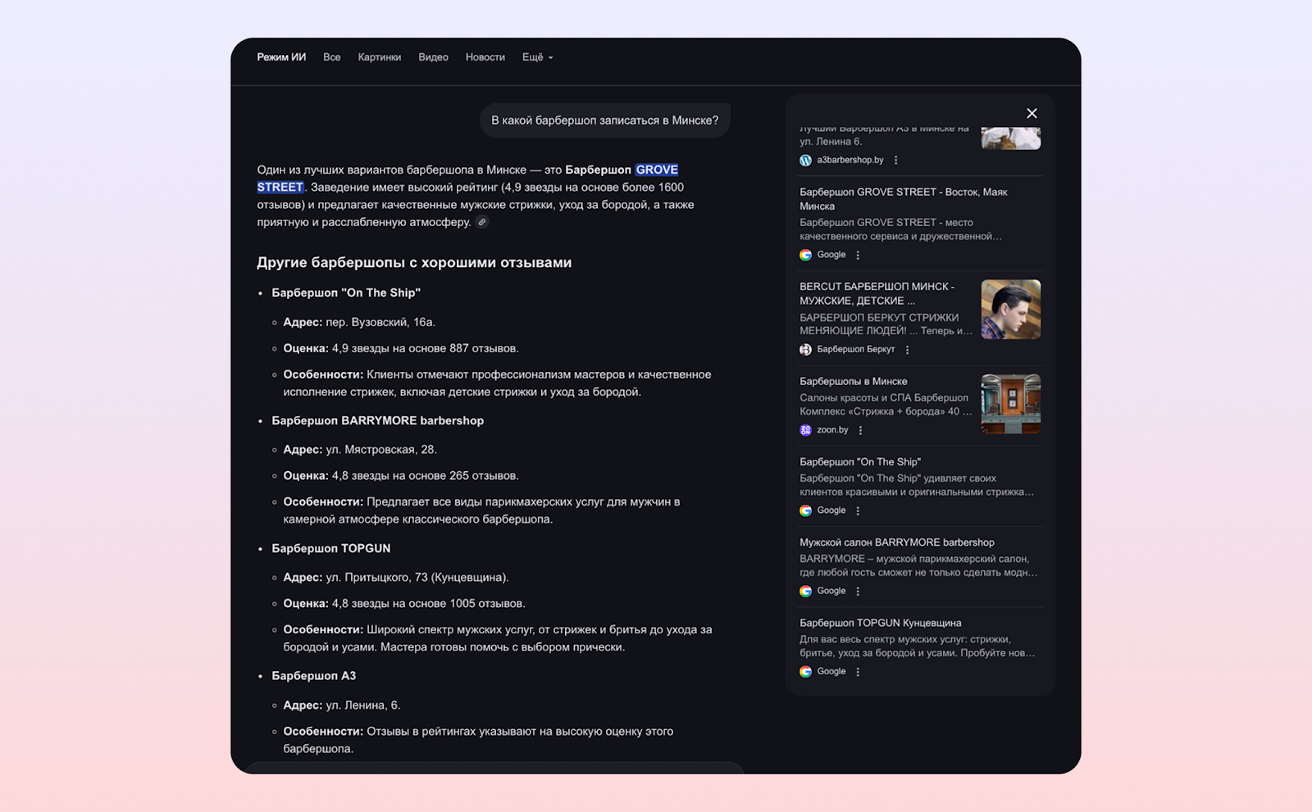Click the address line "ул. Ленина, 6." under Барбершоп А3
1312x812 pixels.
pyautogui.click(x=363, y=705)
